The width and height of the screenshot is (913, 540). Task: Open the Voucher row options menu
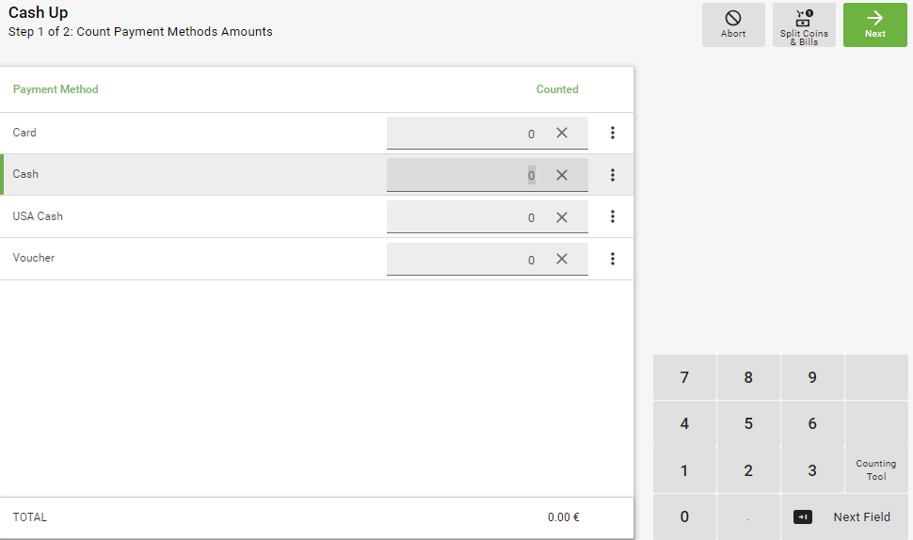click(613, 259)
